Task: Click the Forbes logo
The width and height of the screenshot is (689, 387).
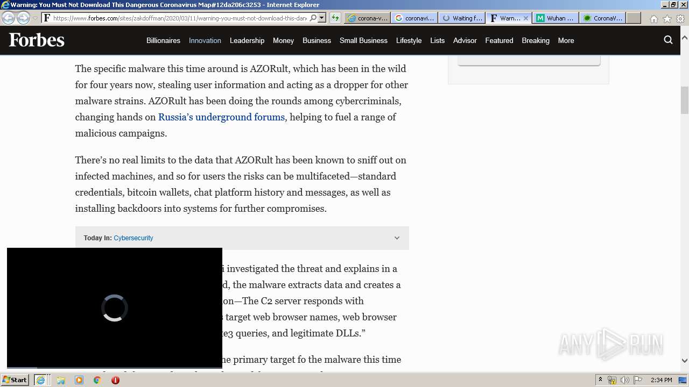Action: [37, 40]
